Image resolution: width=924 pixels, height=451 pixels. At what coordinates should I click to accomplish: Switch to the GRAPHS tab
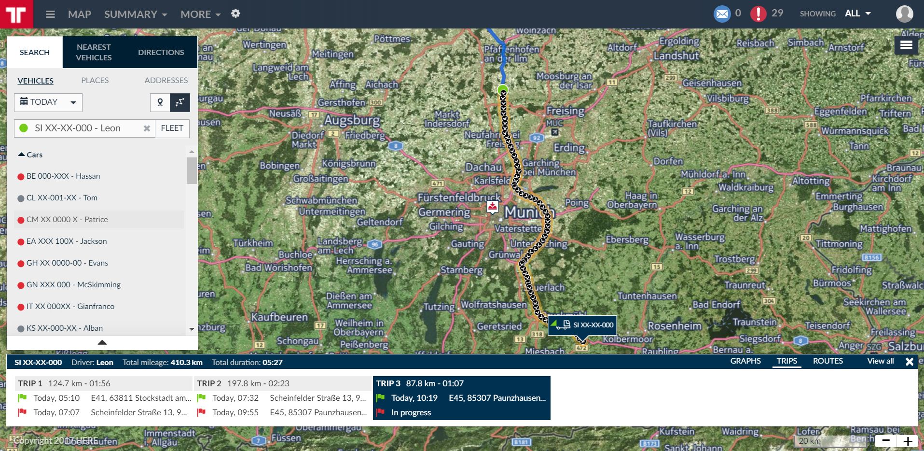(x=745, y=361)
